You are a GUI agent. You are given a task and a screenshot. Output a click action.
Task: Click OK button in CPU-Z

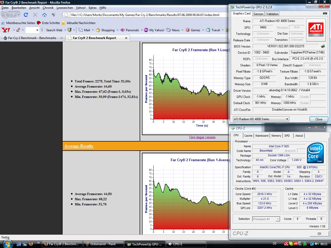tap(319, 234)
